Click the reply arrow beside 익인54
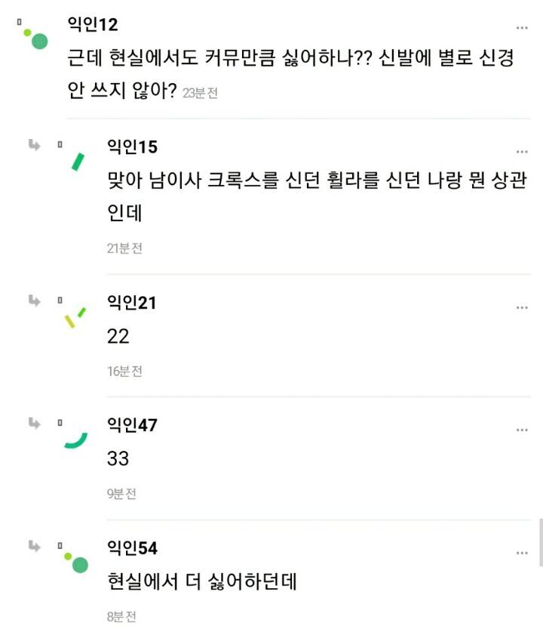 pos(34,545)
